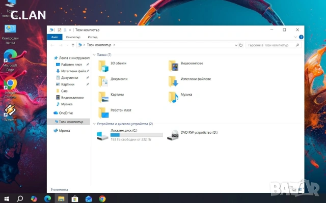Click the Up one level arrow

(73, 45)
